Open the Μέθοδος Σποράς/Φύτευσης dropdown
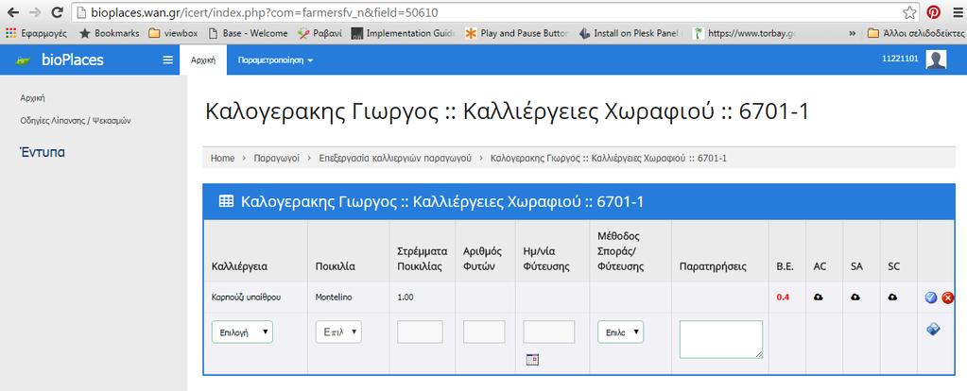Screen dimensions: 967x391 [620, 331]
